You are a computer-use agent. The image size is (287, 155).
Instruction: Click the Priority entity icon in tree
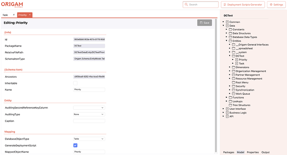tap(237, 60)
